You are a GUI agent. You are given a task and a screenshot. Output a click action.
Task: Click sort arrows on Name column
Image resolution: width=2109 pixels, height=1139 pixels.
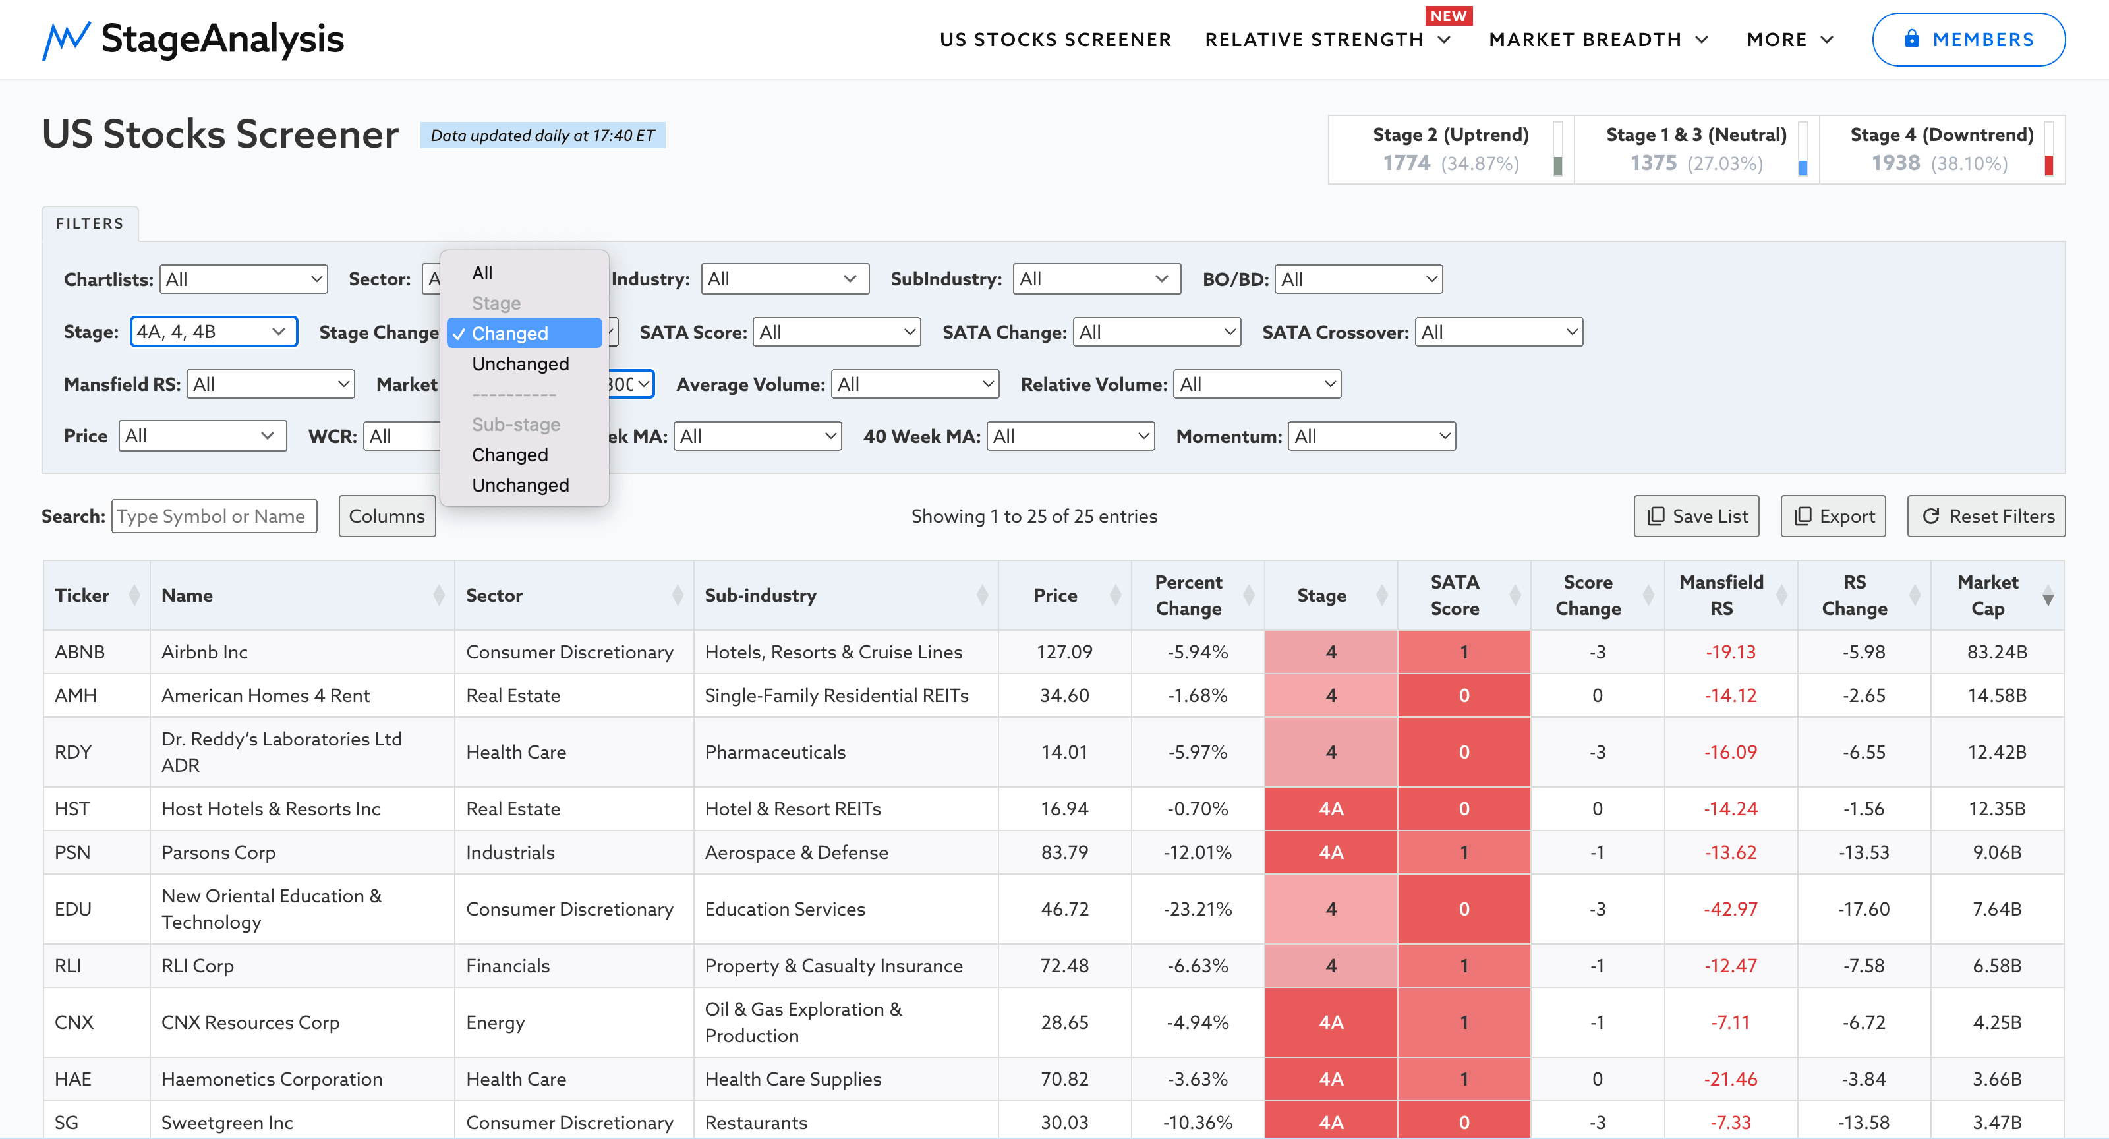439,595
